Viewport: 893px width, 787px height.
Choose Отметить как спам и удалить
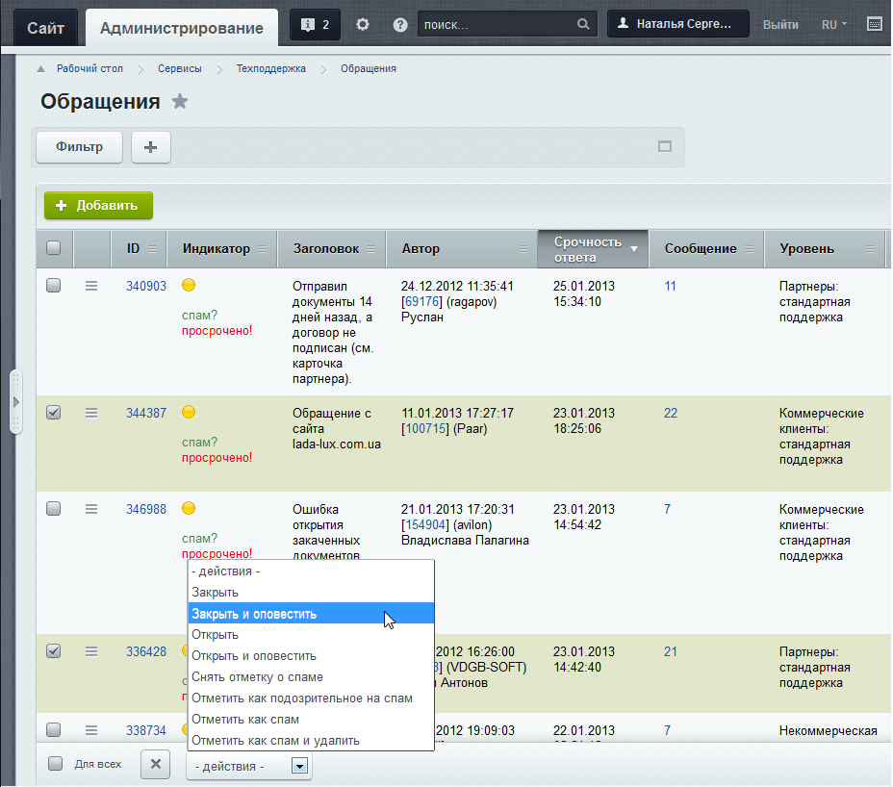click(x=311, y=740)
